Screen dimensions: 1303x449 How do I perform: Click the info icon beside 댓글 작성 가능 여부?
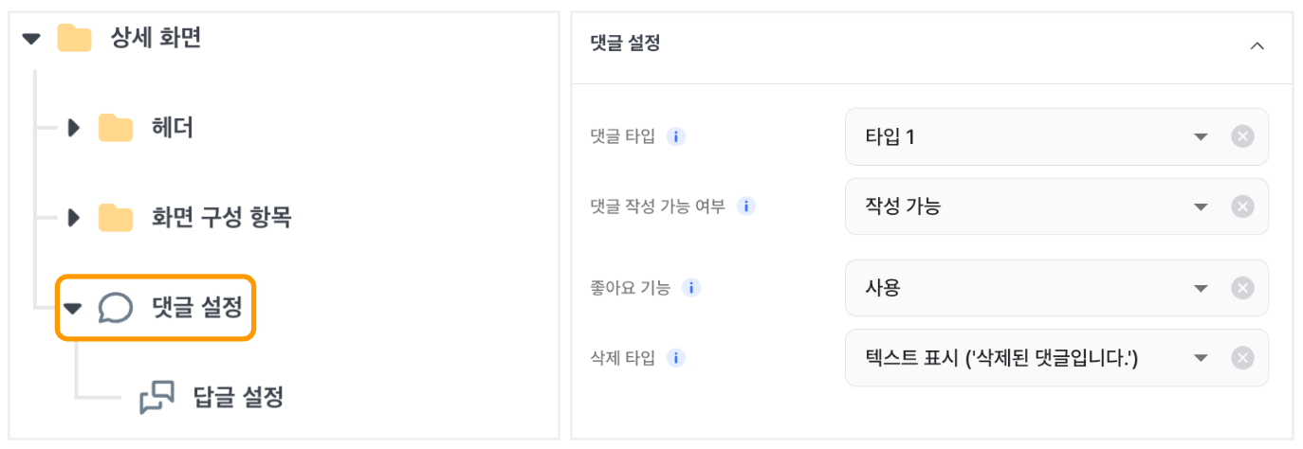pos(746,206)
